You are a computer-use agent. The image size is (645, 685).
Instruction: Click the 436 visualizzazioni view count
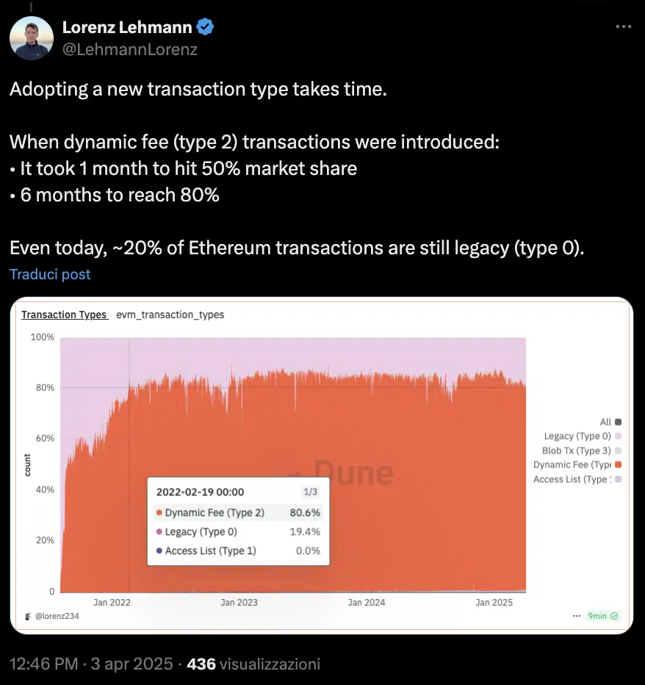[253, 664]
